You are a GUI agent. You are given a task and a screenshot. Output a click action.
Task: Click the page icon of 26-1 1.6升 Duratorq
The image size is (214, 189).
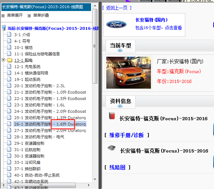tap(9, 124)
